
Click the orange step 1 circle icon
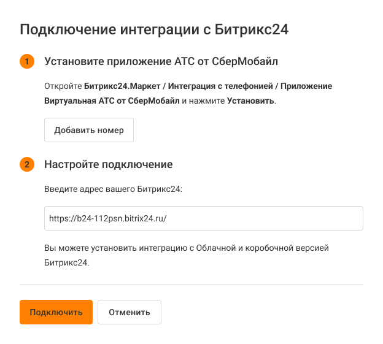27,62
